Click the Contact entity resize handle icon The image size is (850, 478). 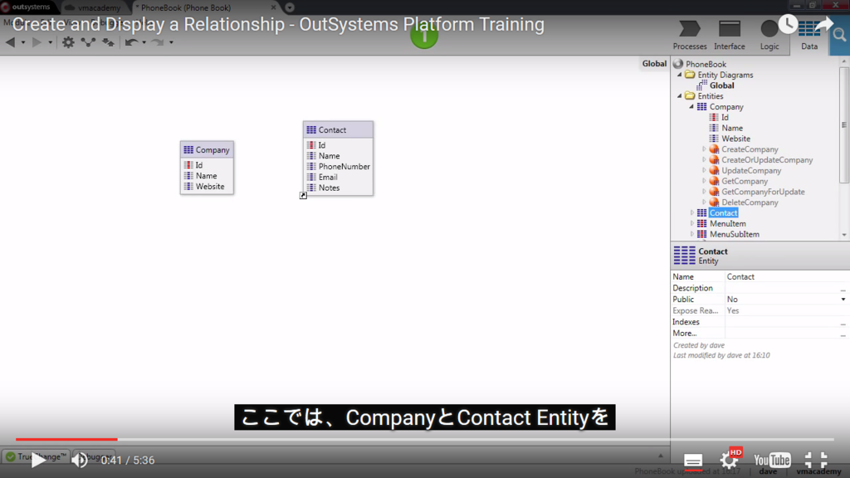coord(303,196)
